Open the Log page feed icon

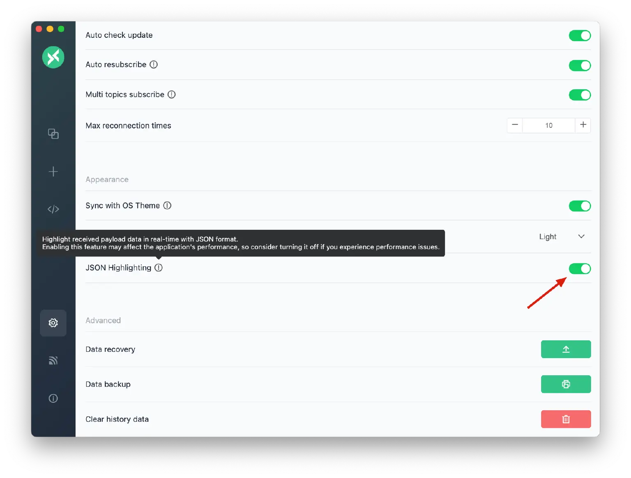(x=53, y=360)
